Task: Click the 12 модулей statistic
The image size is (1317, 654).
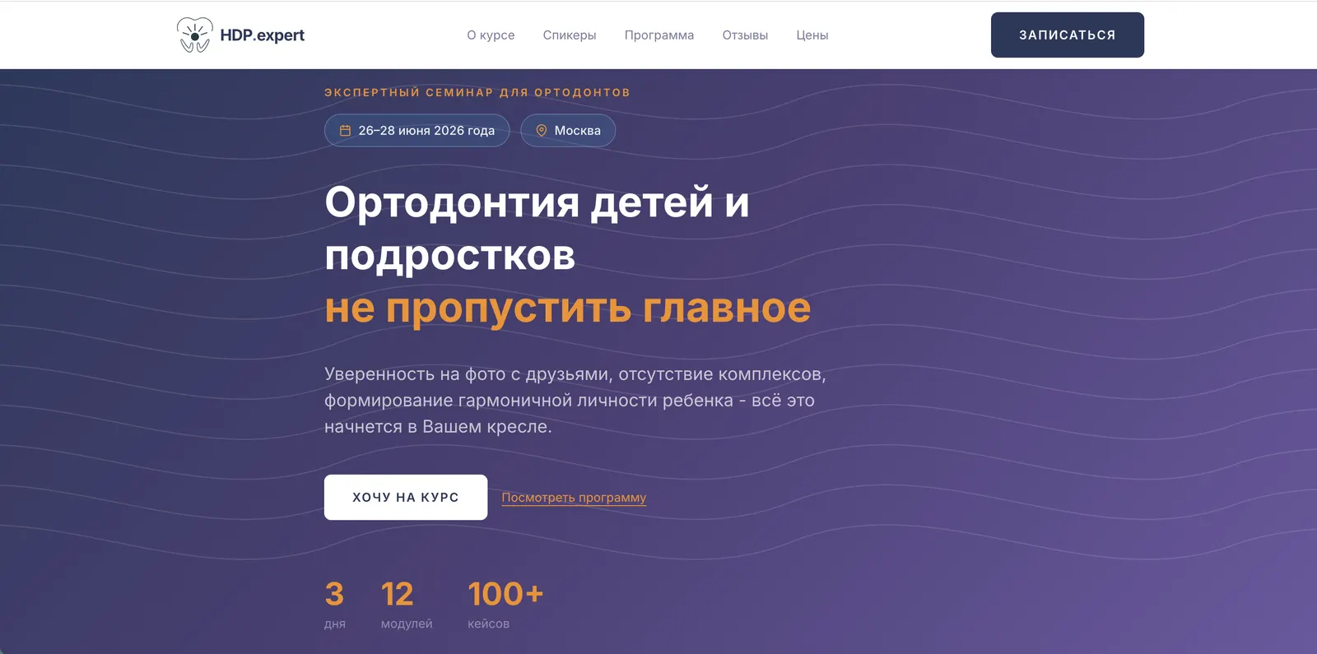Action: [407, 604]
